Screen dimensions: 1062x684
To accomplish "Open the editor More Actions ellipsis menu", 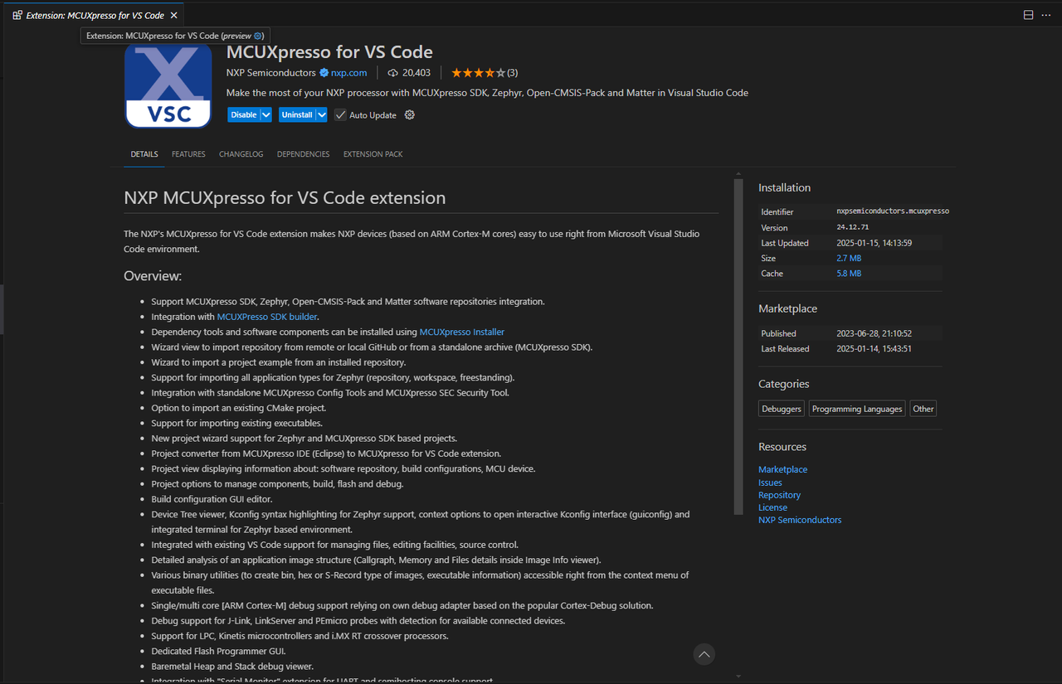I will coord(1047,15).
